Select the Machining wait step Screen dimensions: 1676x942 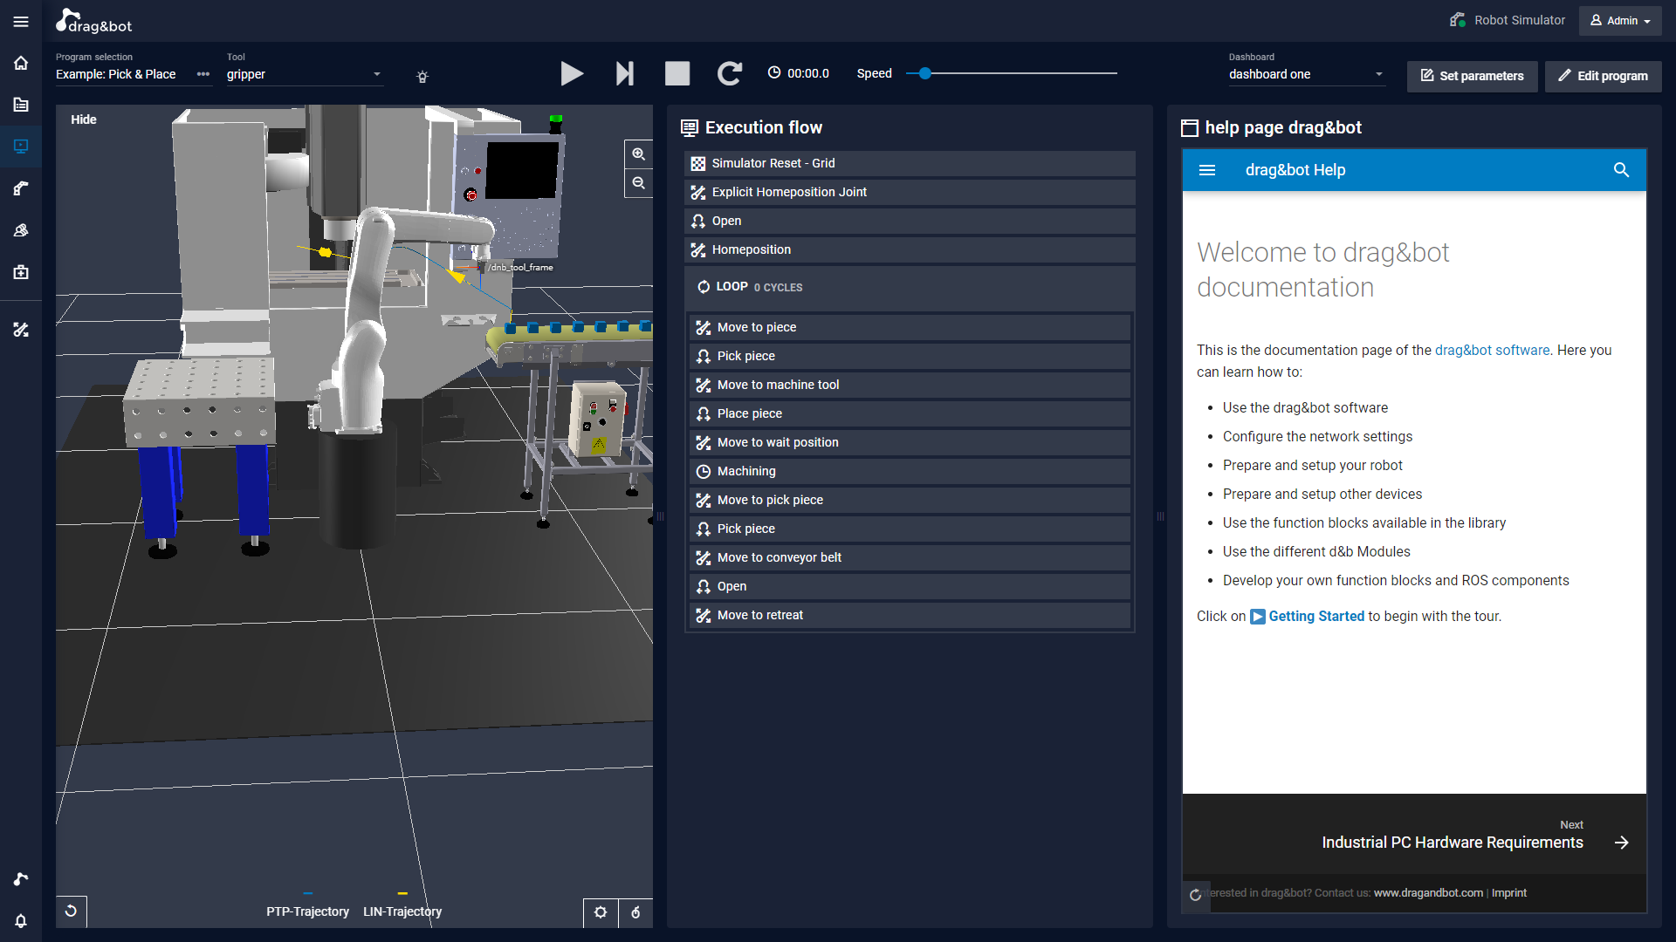pos(910,471)
